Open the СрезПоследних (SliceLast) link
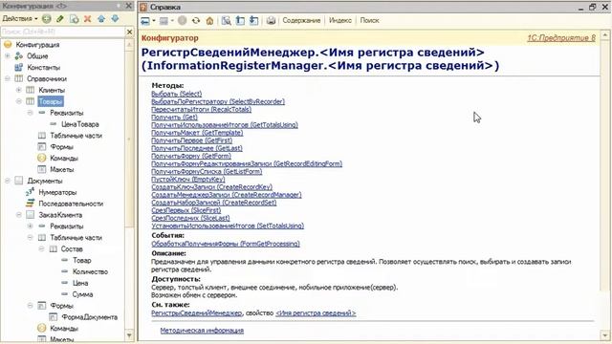The image size is (612, 344). [x=190, y=218]
